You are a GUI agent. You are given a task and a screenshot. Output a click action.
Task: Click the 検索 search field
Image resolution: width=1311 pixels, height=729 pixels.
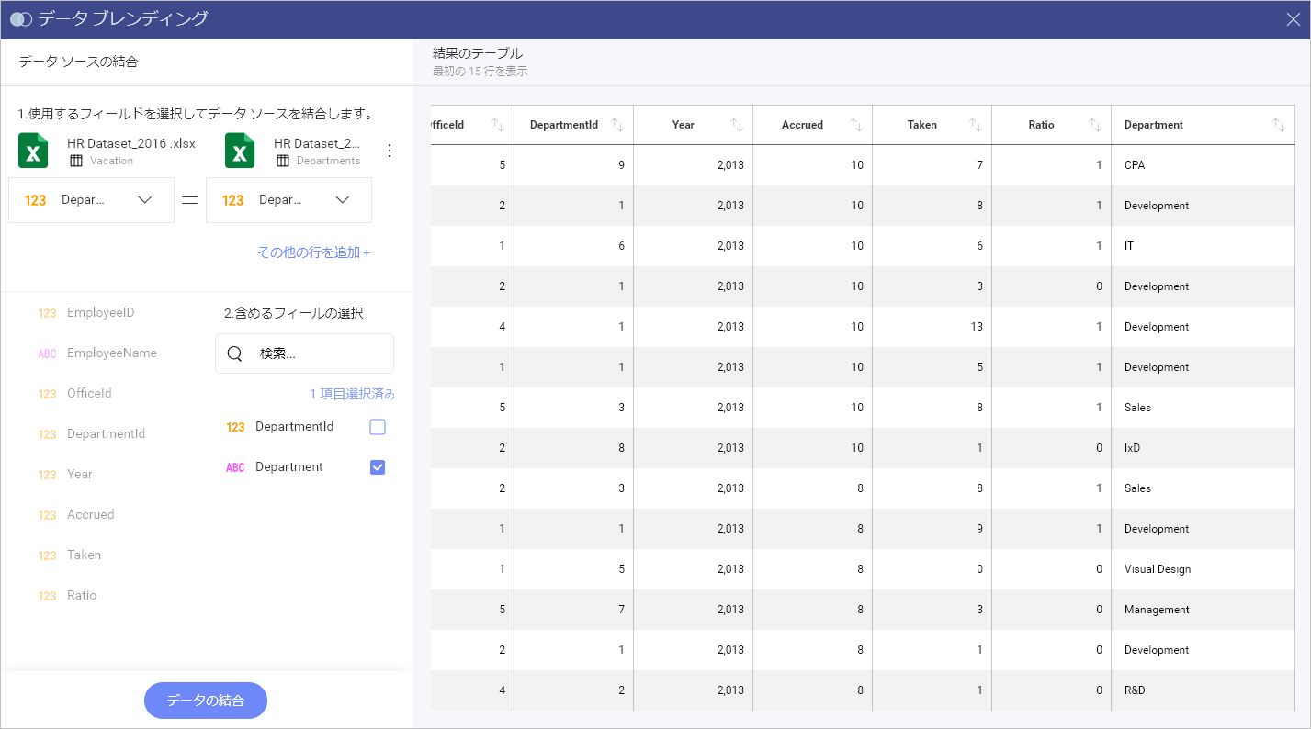(x=304, y=353)
